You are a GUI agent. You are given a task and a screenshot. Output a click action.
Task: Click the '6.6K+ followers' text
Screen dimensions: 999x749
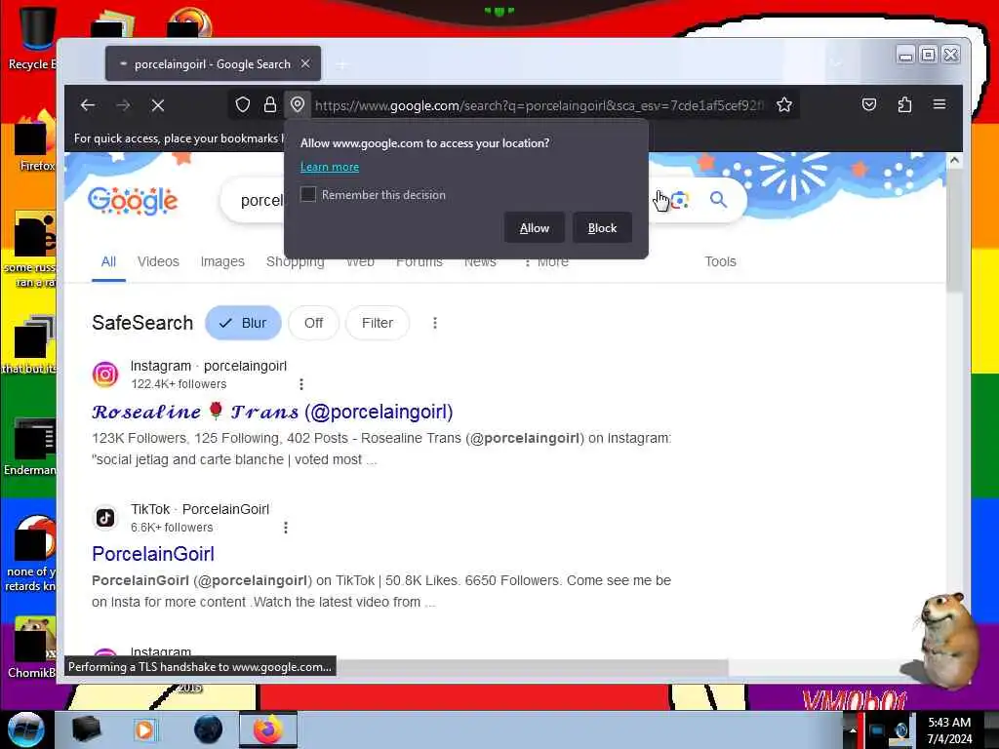[172, 528]
